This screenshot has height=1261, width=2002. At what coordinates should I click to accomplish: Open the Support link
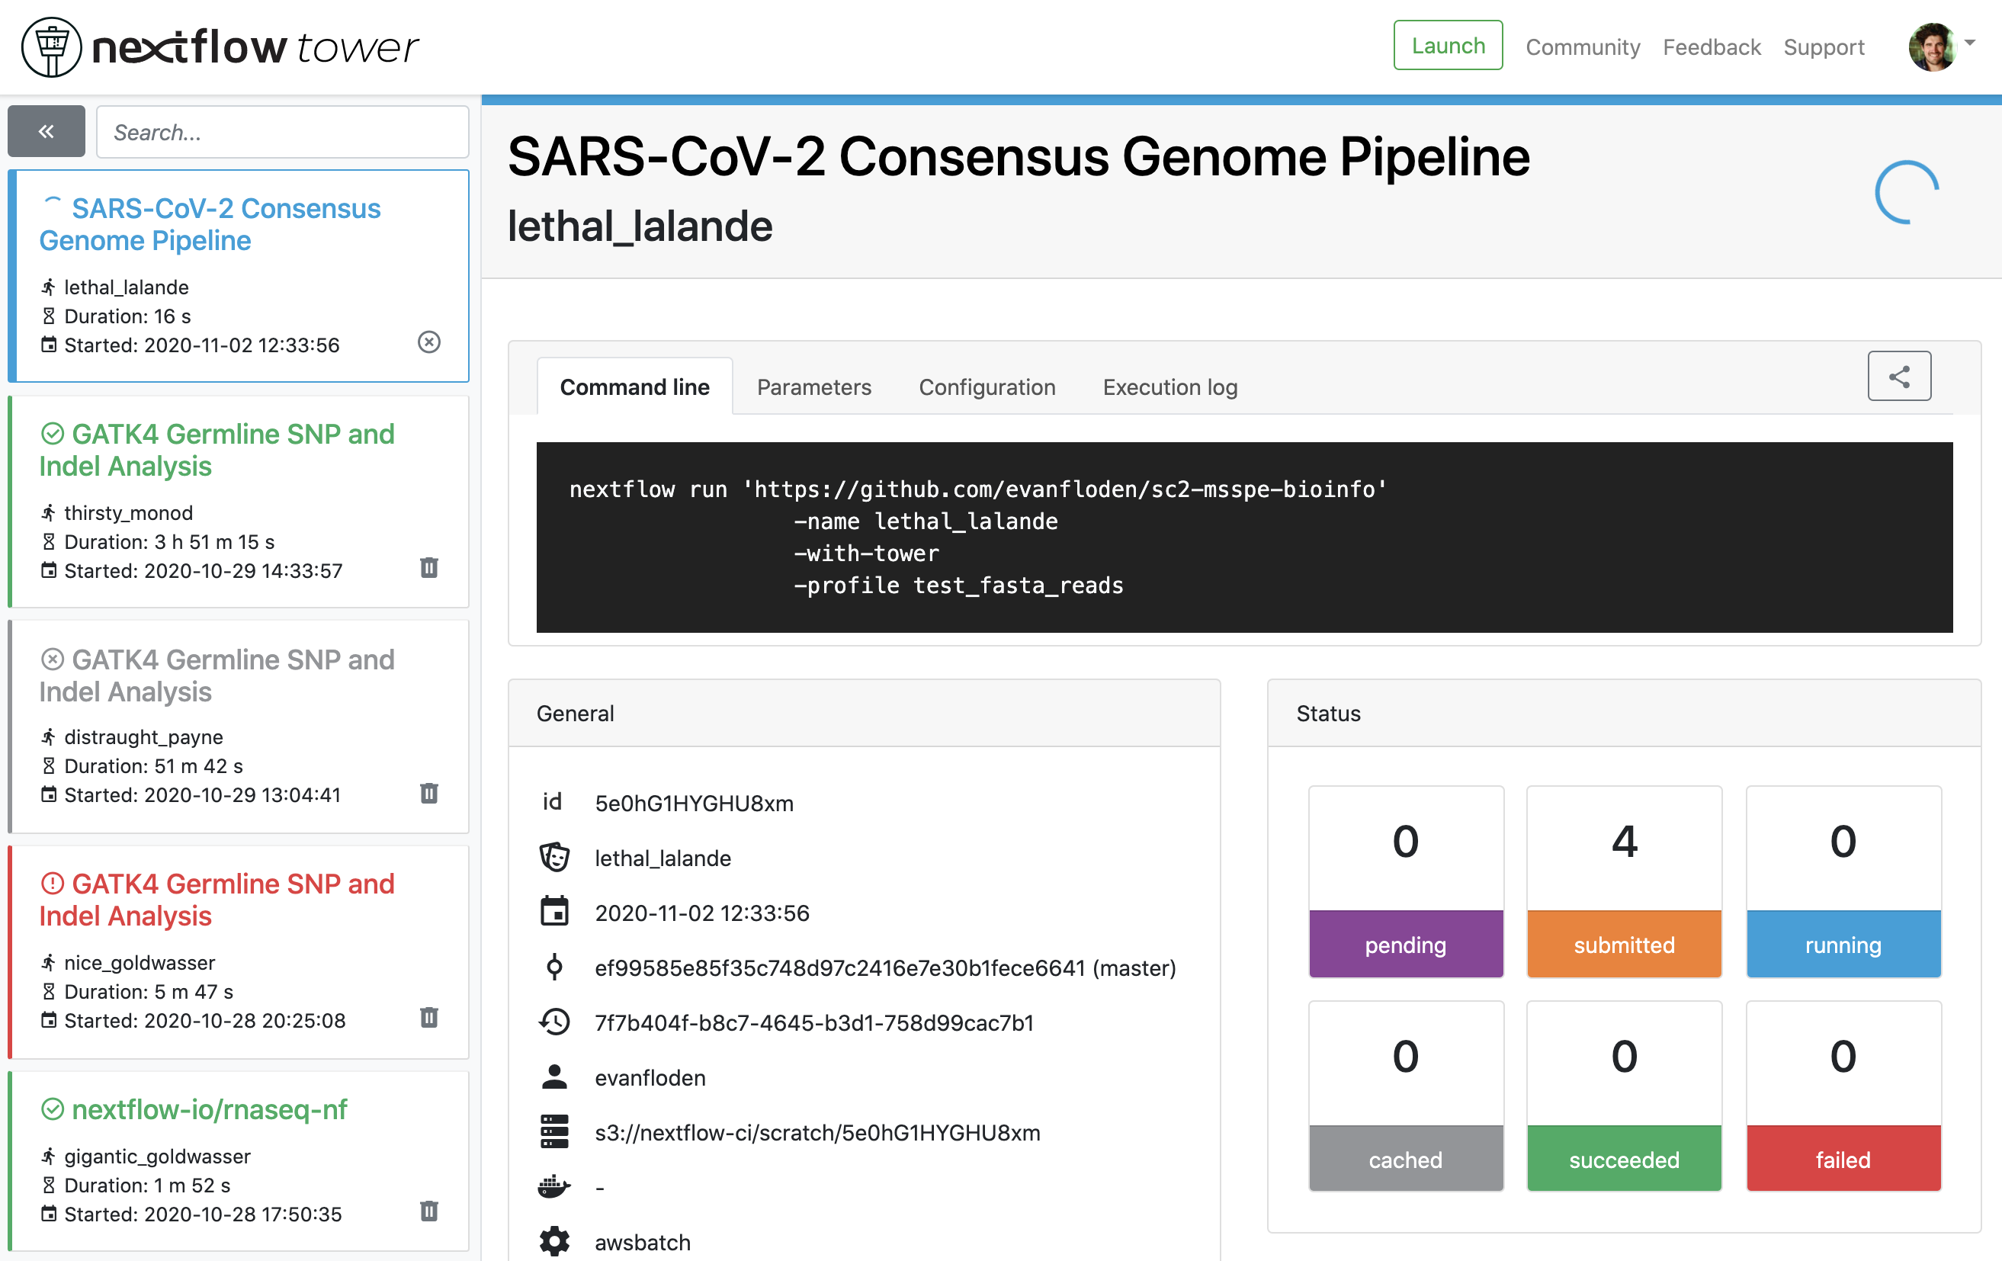(x=1824, y=47)
